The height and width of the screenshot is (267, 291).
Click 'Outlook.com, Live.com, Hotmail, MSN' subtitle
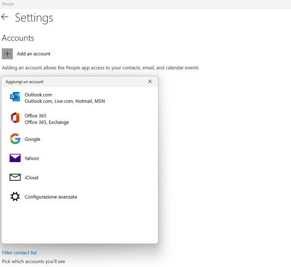tap(64, 101)
